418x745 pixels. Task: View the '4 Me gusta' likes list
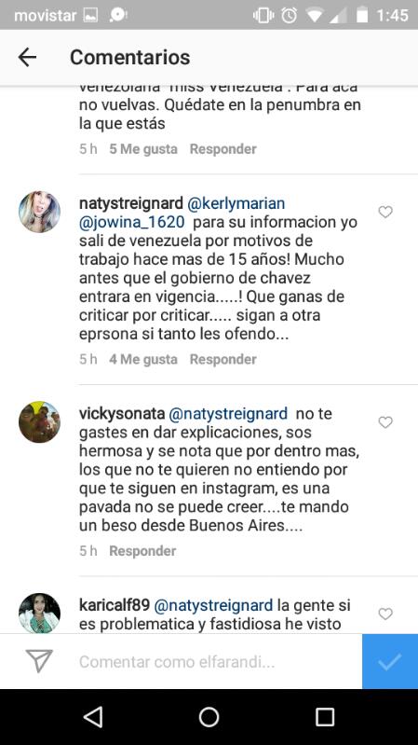tap(143, 359)
